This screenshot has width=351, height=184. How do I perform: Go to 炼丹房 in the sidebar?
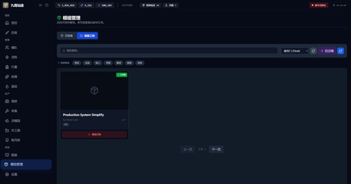pyautogui.click(x=16, y=140)
